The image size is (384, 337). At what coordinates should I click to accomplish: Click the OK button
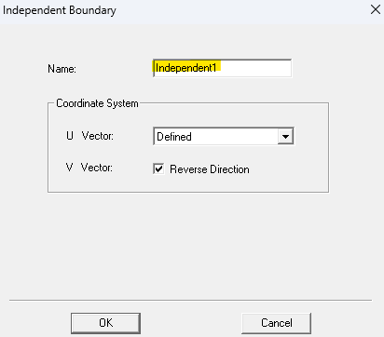coord(105,323)
